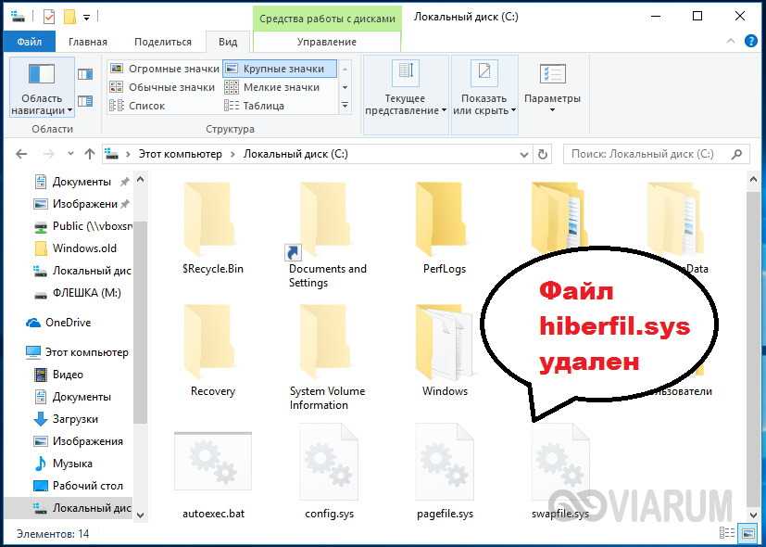Select Windows.old in quick access list
This screenshot has height=547, width=766.
[x=84, y=248]
